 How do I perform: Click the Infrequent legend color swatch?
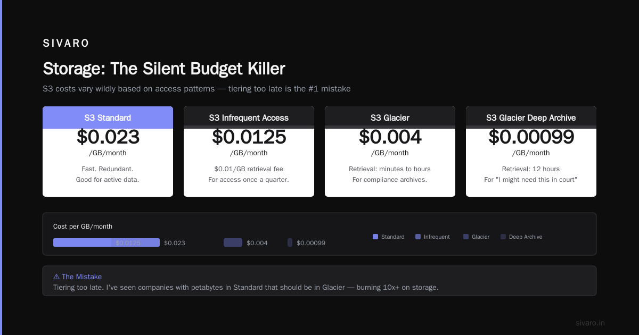pos(418,237)
